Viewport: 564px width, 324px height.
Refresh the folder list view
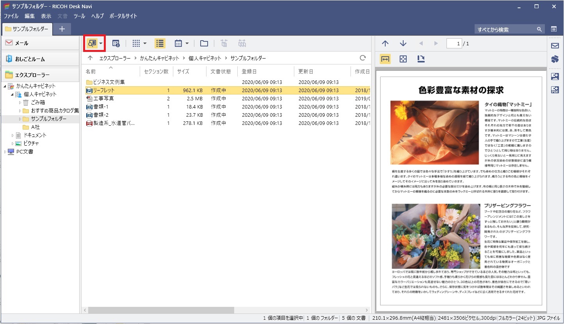pyautogui.click(x=363, y=58)
